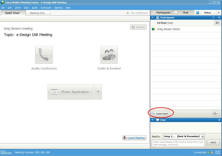Expand the Share Application dropdown arrow
The width and height of the screenshot is (222, 156).
[98, 92]
